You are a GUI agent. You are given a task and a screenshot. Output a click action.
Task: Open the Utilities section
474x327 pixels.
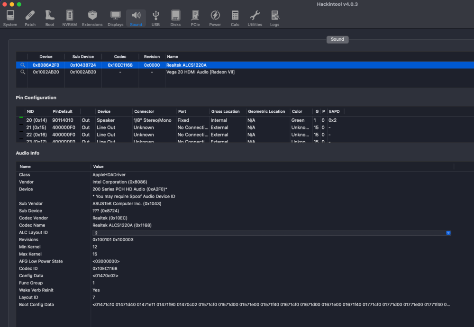(255, 18)
